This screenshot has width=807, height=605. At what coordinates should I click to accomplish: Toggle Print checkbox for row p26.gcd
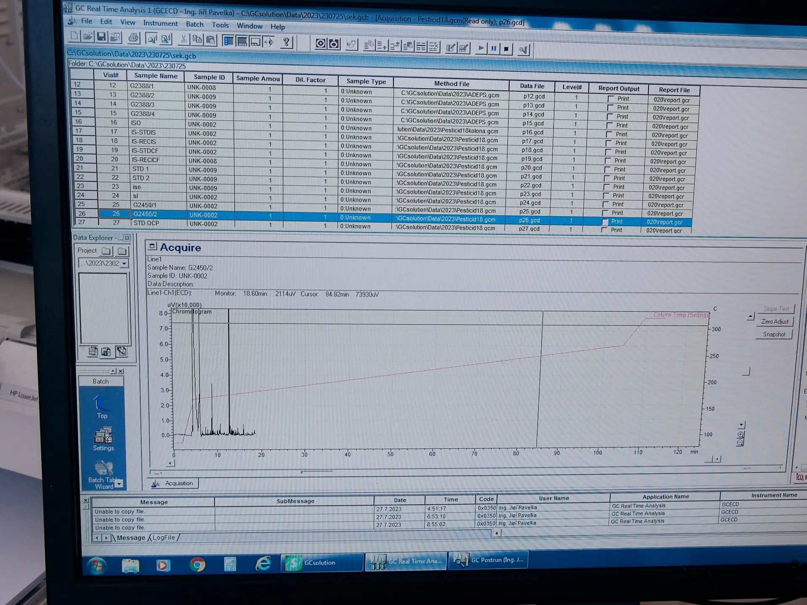(x=605, y=222)
